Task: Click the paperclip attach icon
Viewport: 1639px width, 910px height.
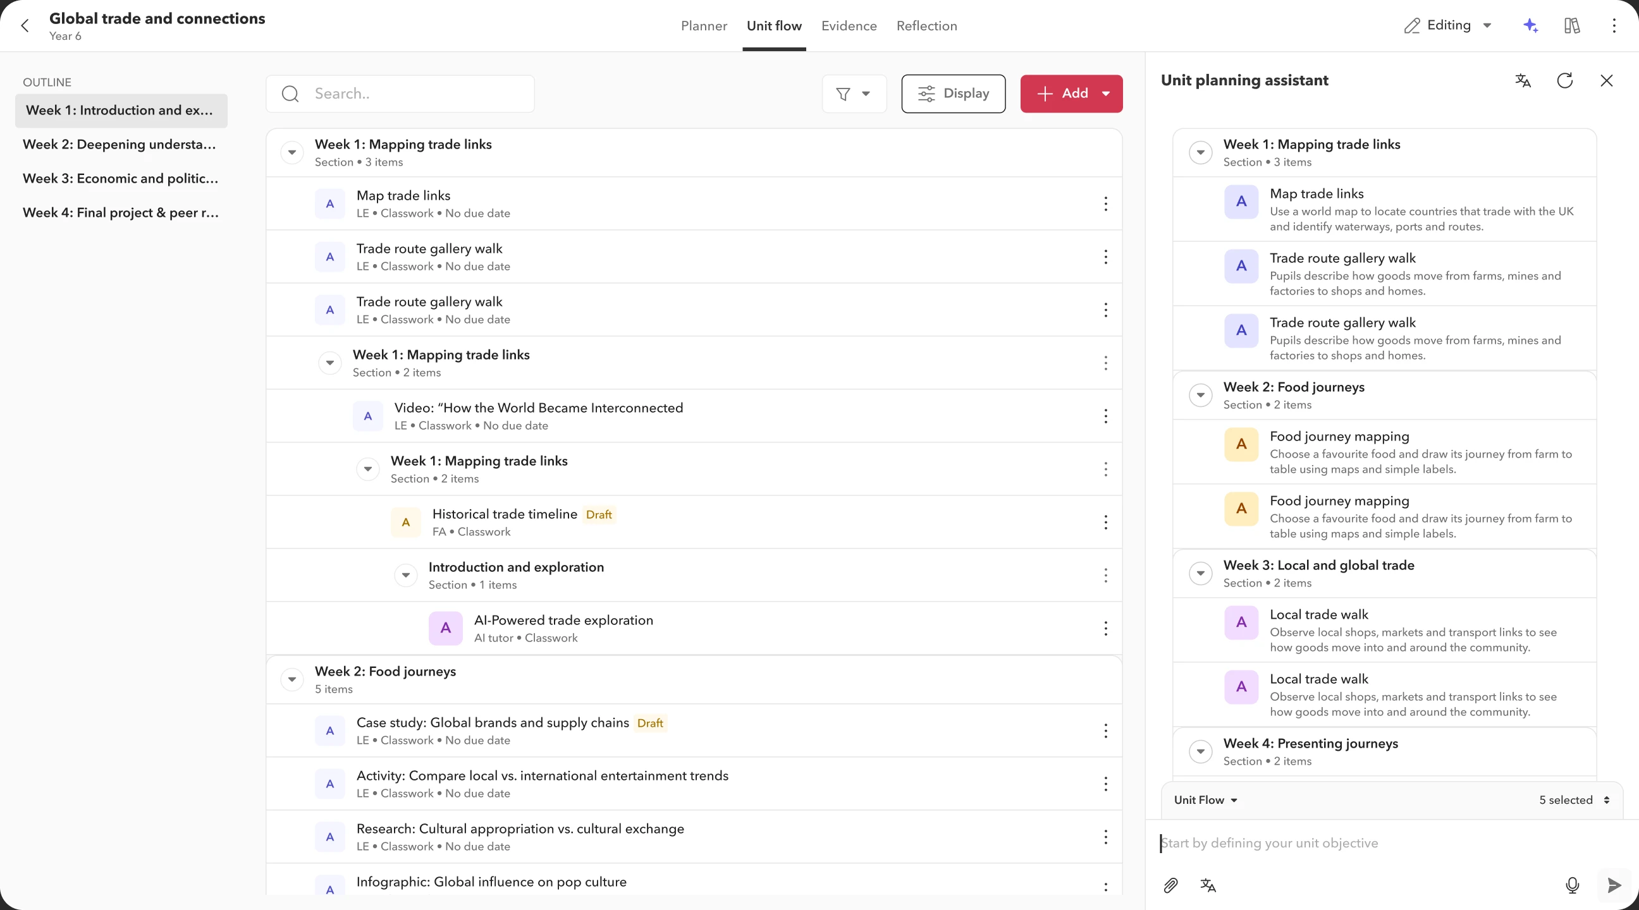Action: (x=1170, y=885)
